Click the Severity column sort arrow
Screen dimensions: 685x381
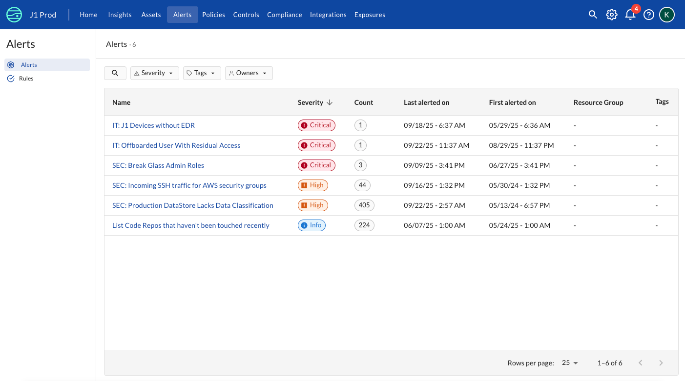330,102
